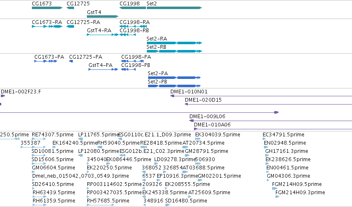The height and width of the screenshot is (207, 352).
Task: Select the GstT4-RA transcript line
Action: coord(103,35)
